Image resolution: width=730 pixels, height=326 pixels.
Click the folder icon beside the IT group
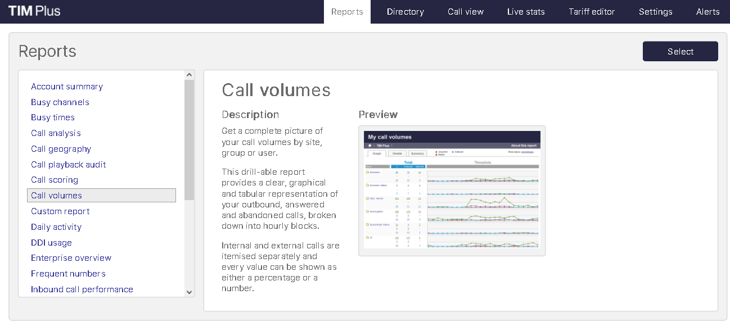tap(366, 237)
